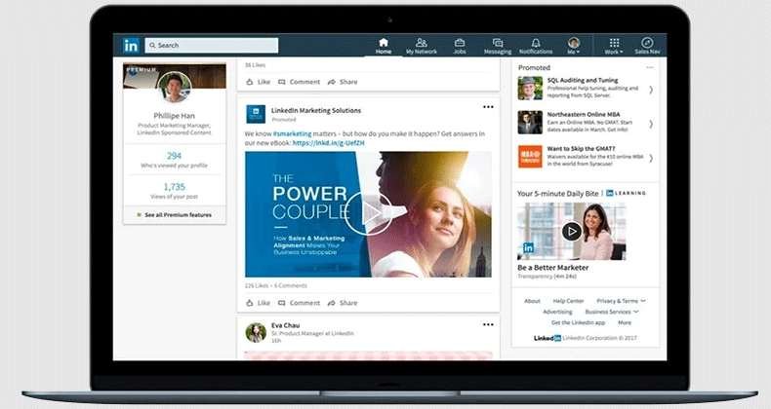Like the LinkedIn Marketing Solutions post
Image resolution: width=771 pixels, height=409 pixels.
[x=259, y=303]
